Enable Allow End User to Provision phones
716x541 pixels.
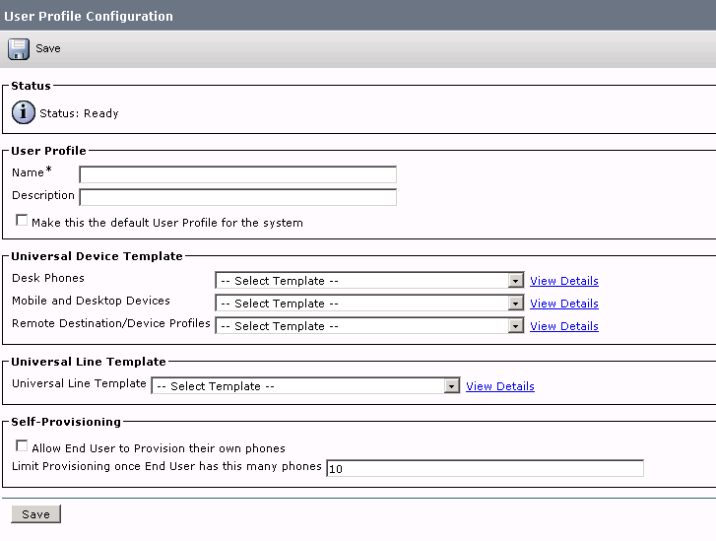coord(22,446)
